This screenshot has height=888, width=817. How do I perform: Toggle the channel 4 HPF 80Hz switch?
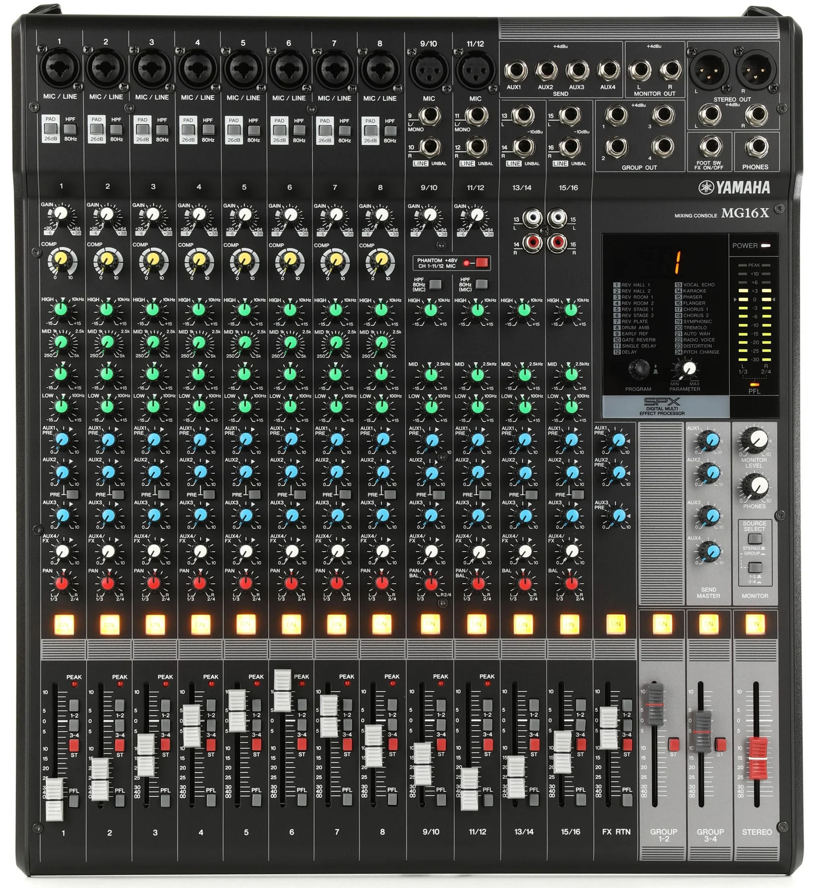(x=208, y=131)
